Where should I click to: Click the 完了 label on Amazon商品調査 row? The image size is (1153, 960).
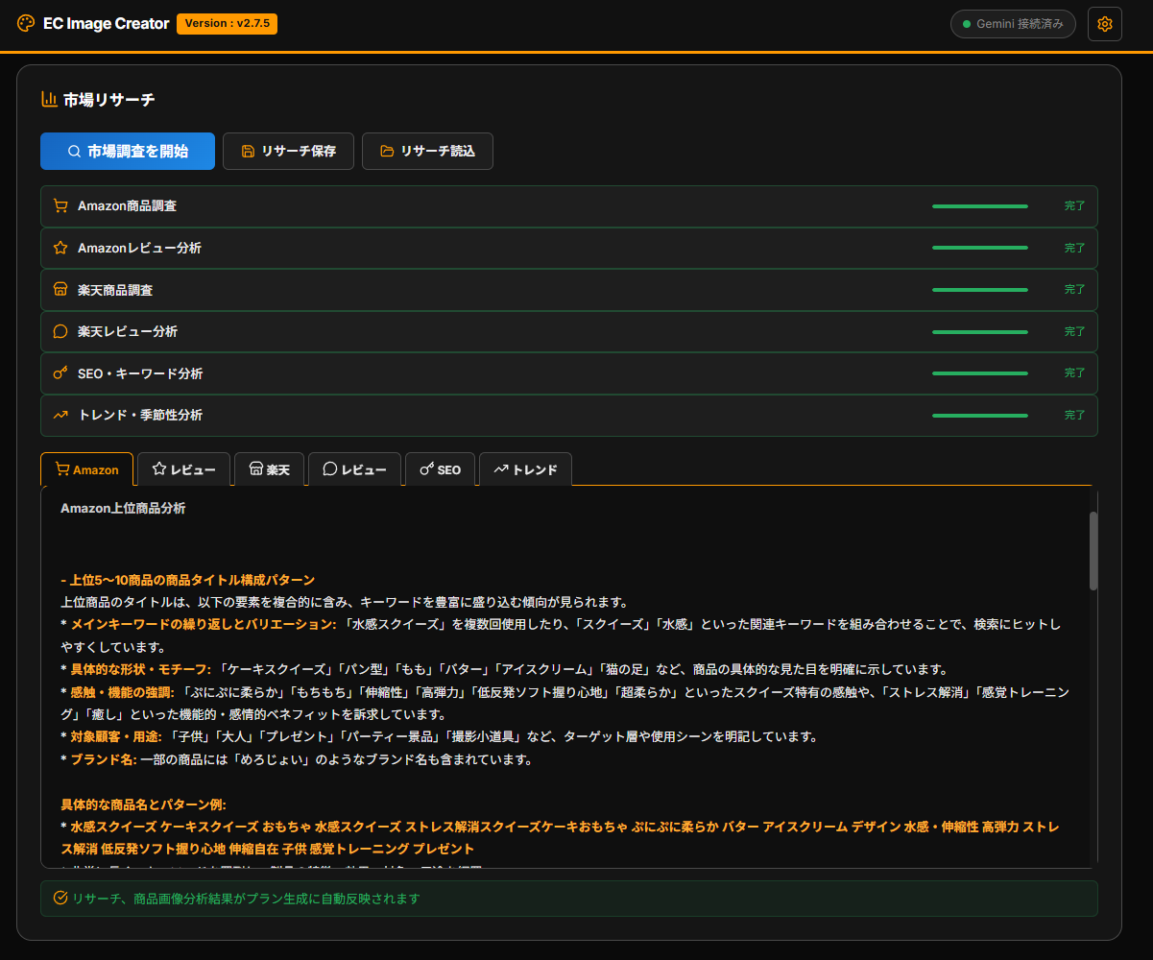[x=1074, y=205]
